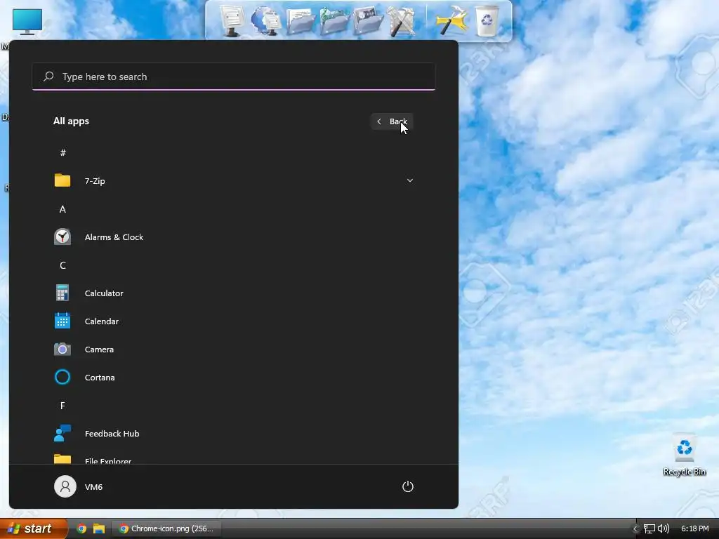Image resolution: width=719 pixels, height=539 pixels.
Task: Expand the 7-Zip folder chevron
Action: click(x=410, y=180)
